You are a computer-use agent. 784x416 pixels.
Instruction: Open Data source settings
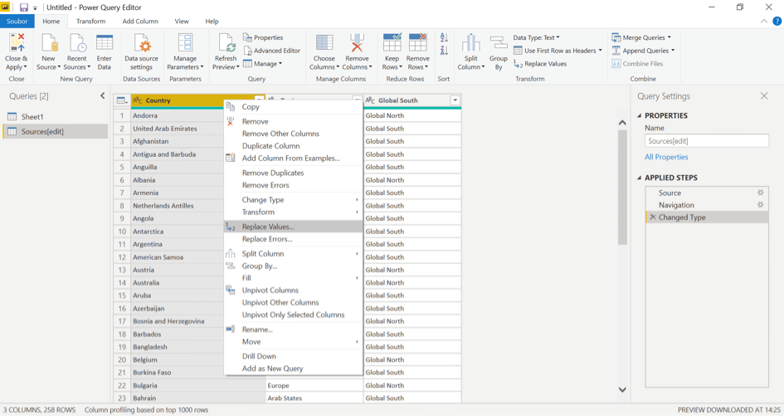pos(142,43)
